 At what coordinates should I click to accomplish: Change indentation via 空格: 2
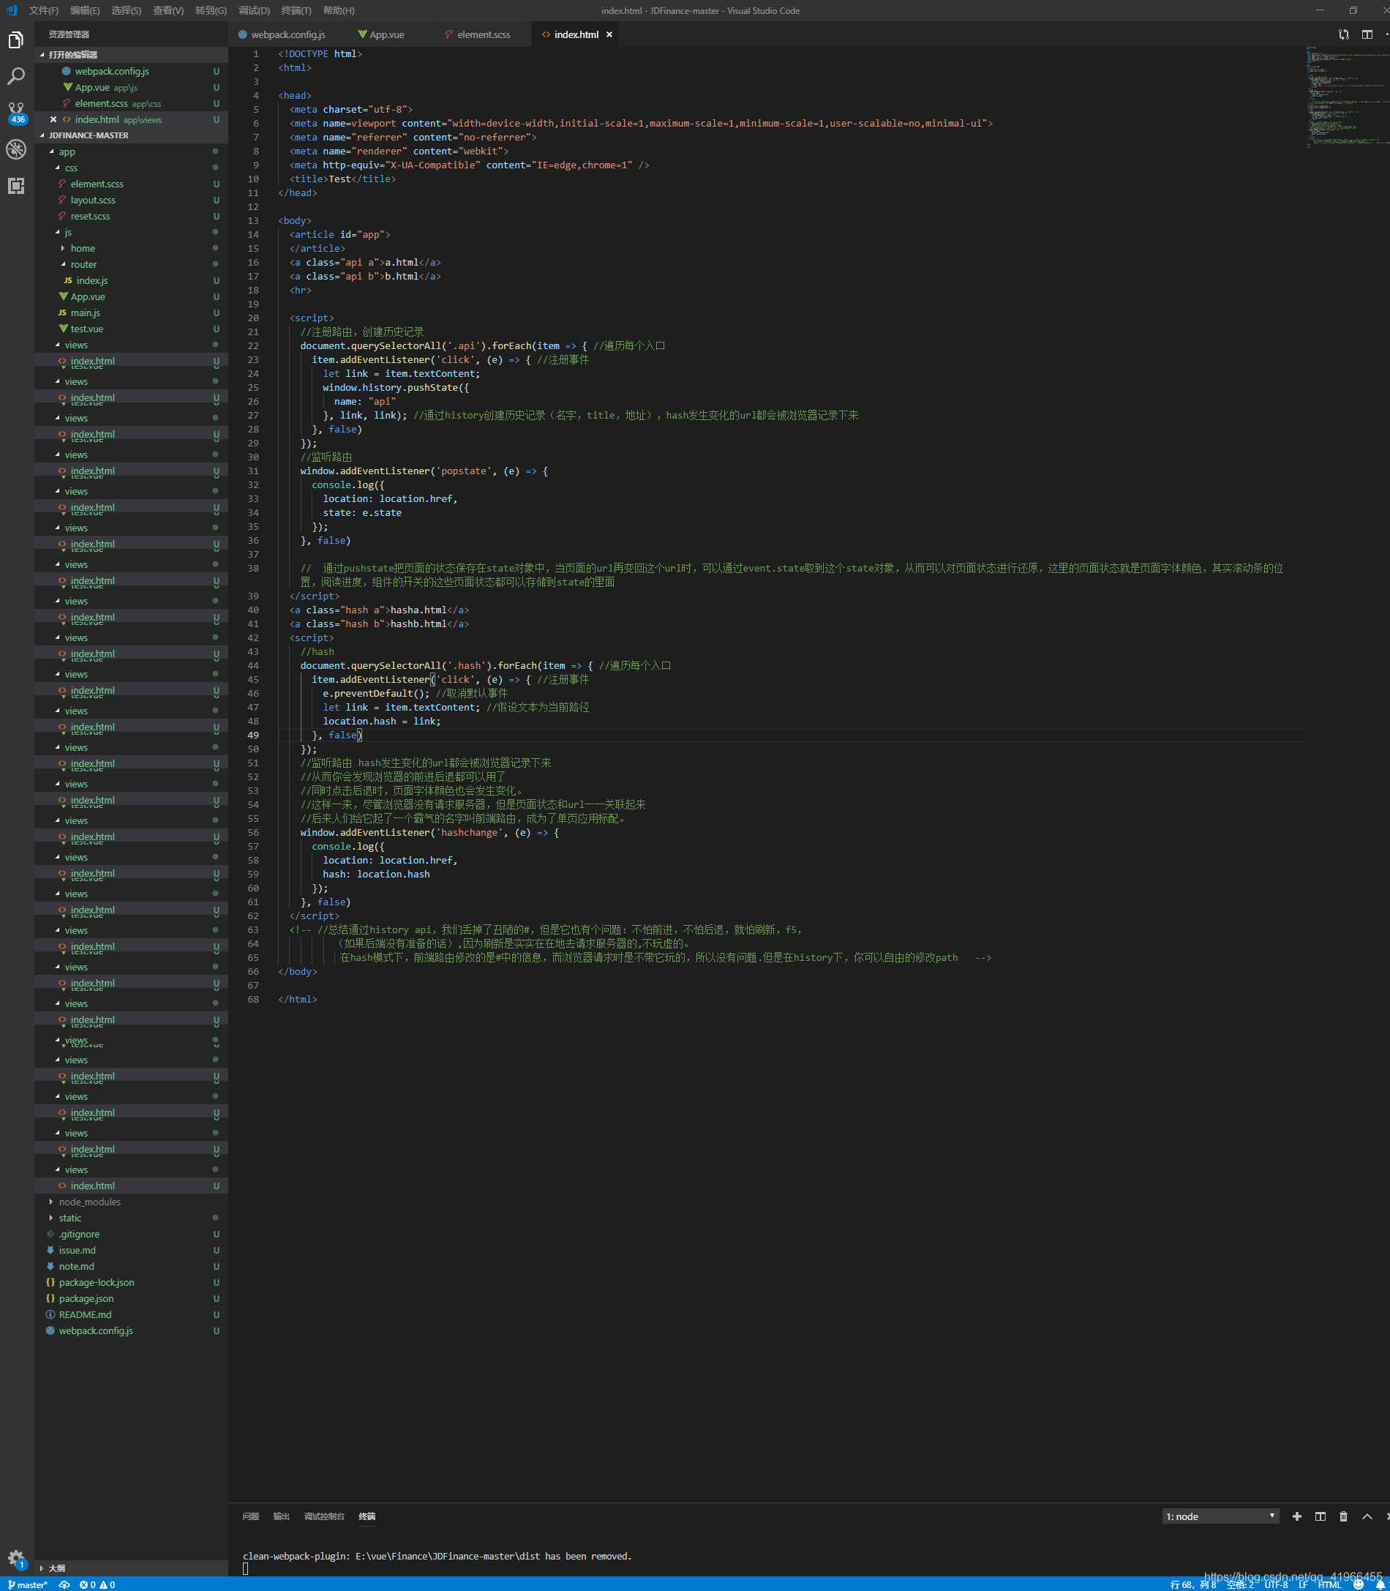coord(1239,1585)
